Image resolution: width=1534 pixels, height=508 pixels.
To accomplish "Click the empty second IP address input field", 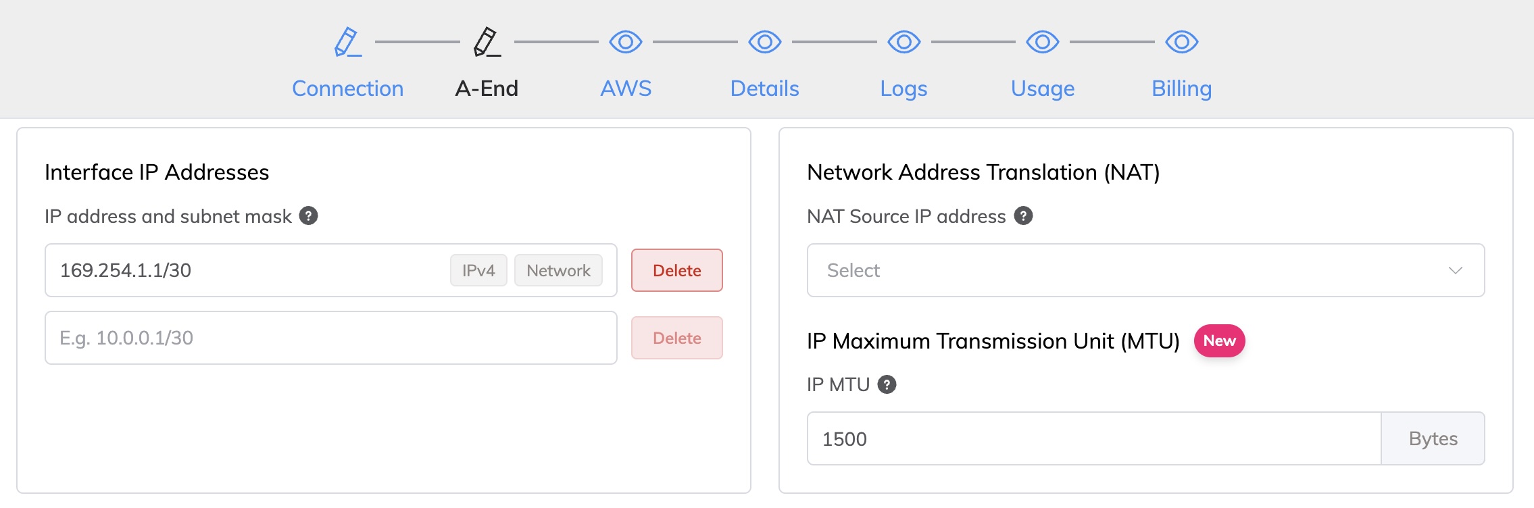I will pos(331,338).
